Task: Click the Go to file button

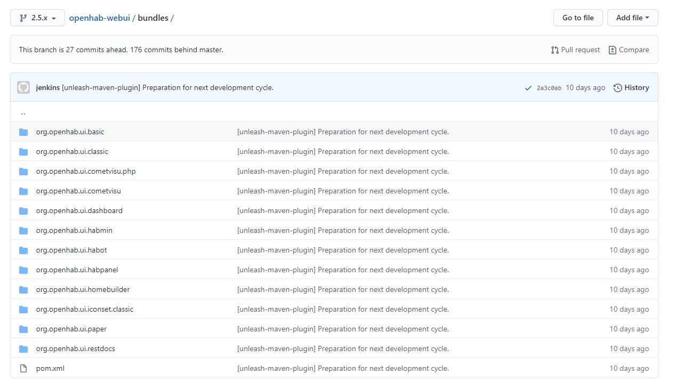Action: click(578, 18)
